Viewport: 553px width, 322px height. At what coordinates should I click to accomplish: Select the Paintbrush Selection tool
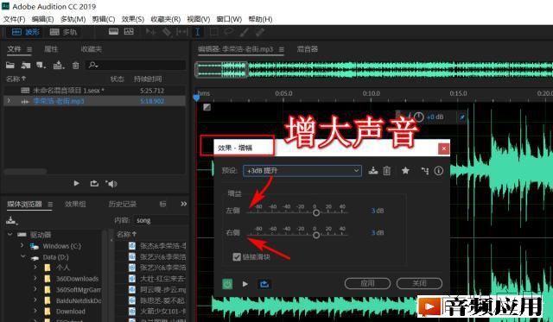click(x=244, y=32)
